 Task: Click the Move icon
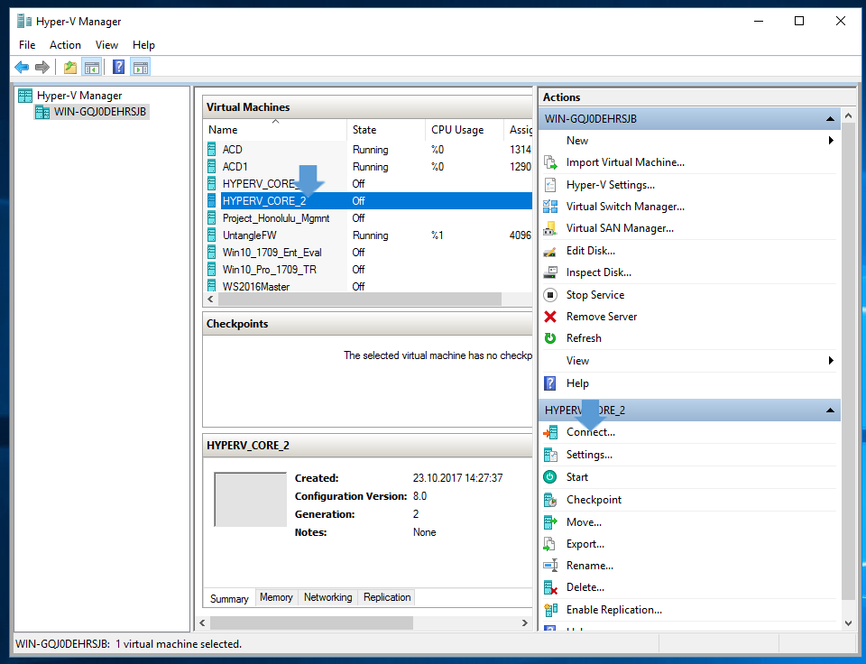tap(550, 522)
